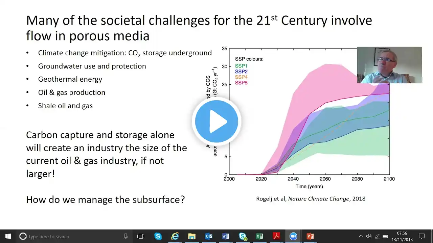Select the bullet 'Oil & gas production'

coord(72,92)
